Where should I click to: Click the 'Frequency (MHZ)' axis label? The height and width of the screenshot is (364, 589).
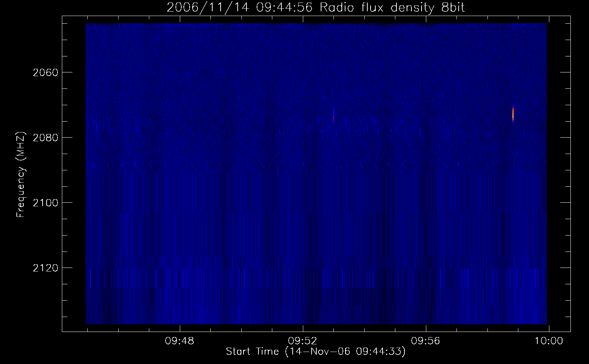[x=20, y=175]
